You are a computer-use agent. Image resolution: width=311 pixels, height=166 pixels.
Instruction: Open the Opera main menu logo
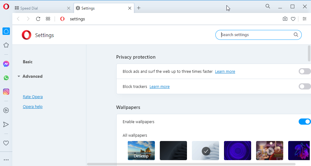click(x=6, y=6)
